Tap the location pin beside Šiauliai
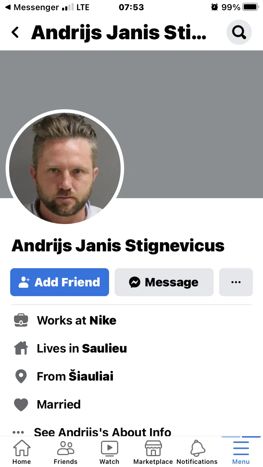 [x=21, y=376]
